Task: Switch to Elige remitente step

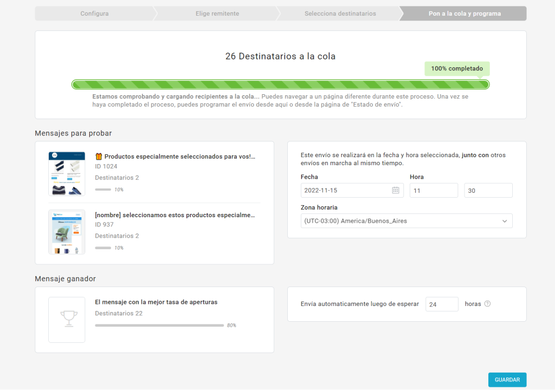Action: coord(217,14)
